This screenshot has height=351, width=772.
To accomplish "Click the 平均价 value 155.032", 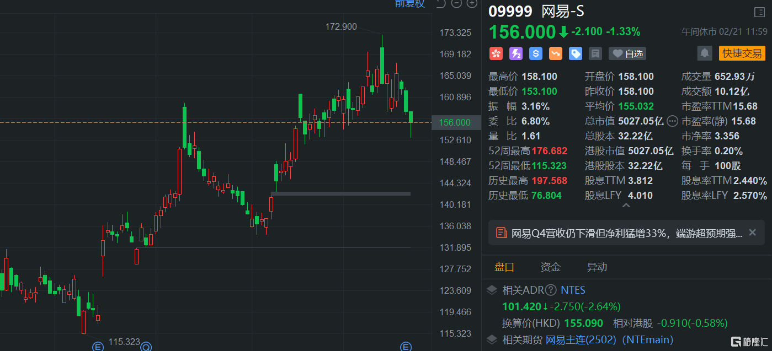I will click(x=636, y=106).
